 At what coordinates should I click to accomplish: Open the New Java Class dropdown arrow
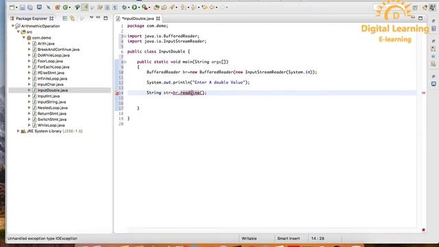click(70, 8)
